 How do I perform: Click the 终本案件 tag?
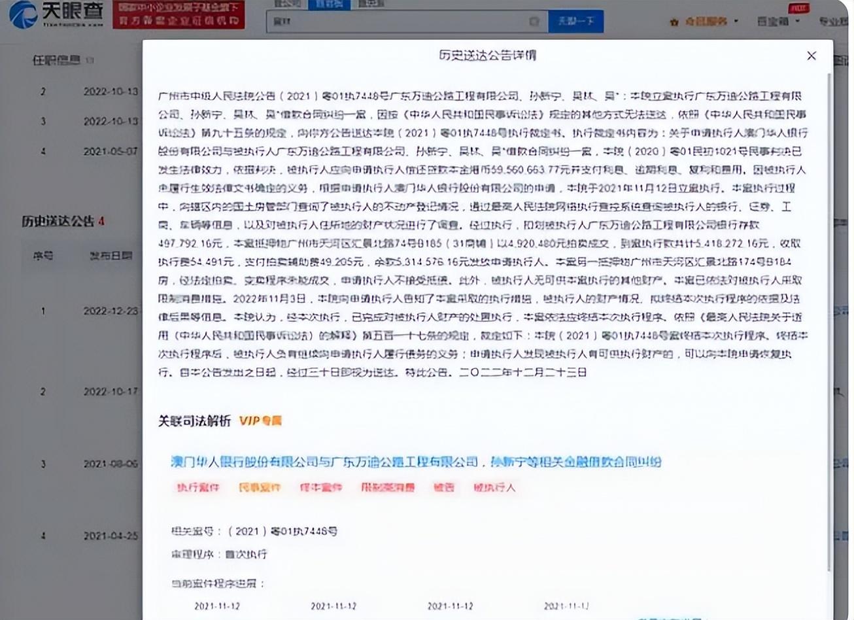320,487
